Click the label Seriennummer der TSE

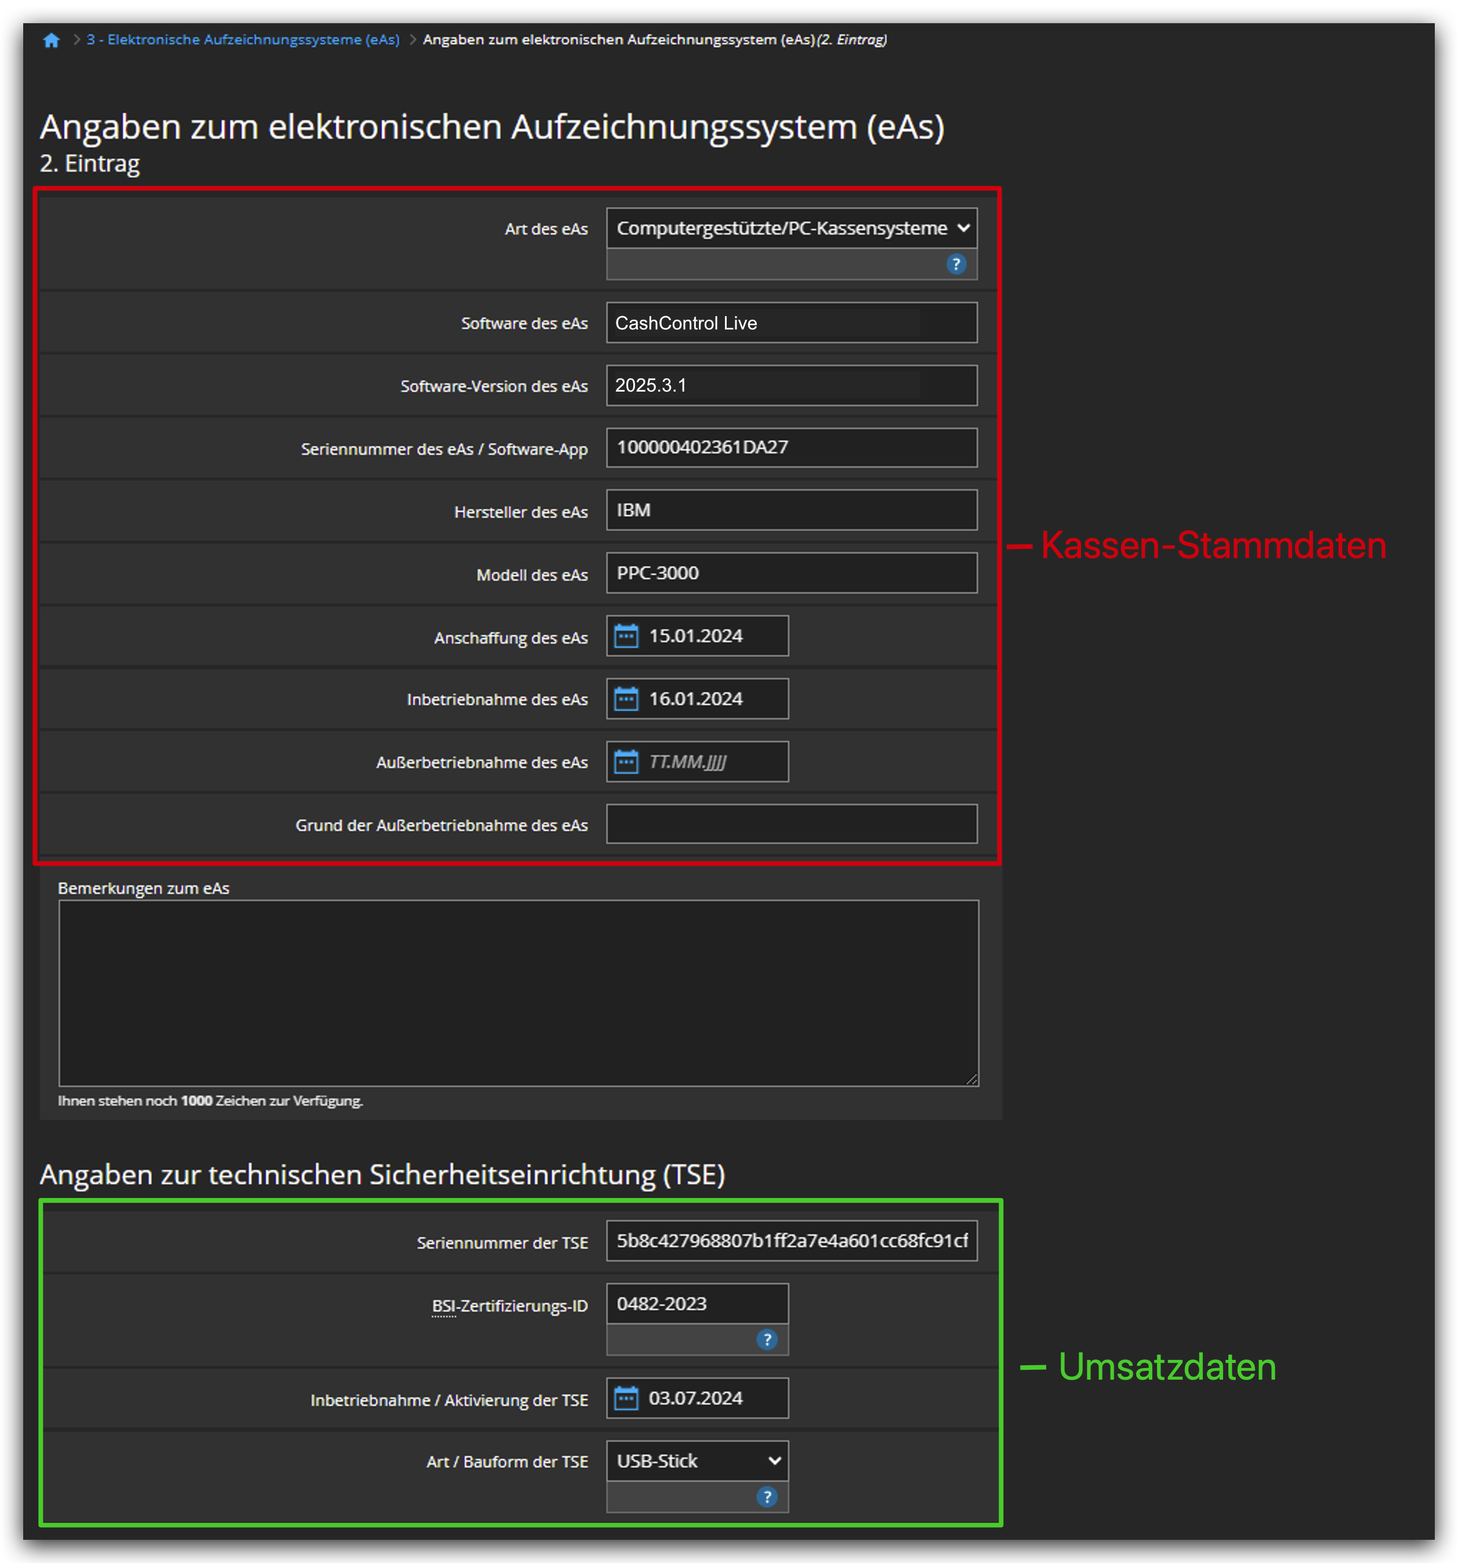pyautogui.click(x=502, y=1243)
